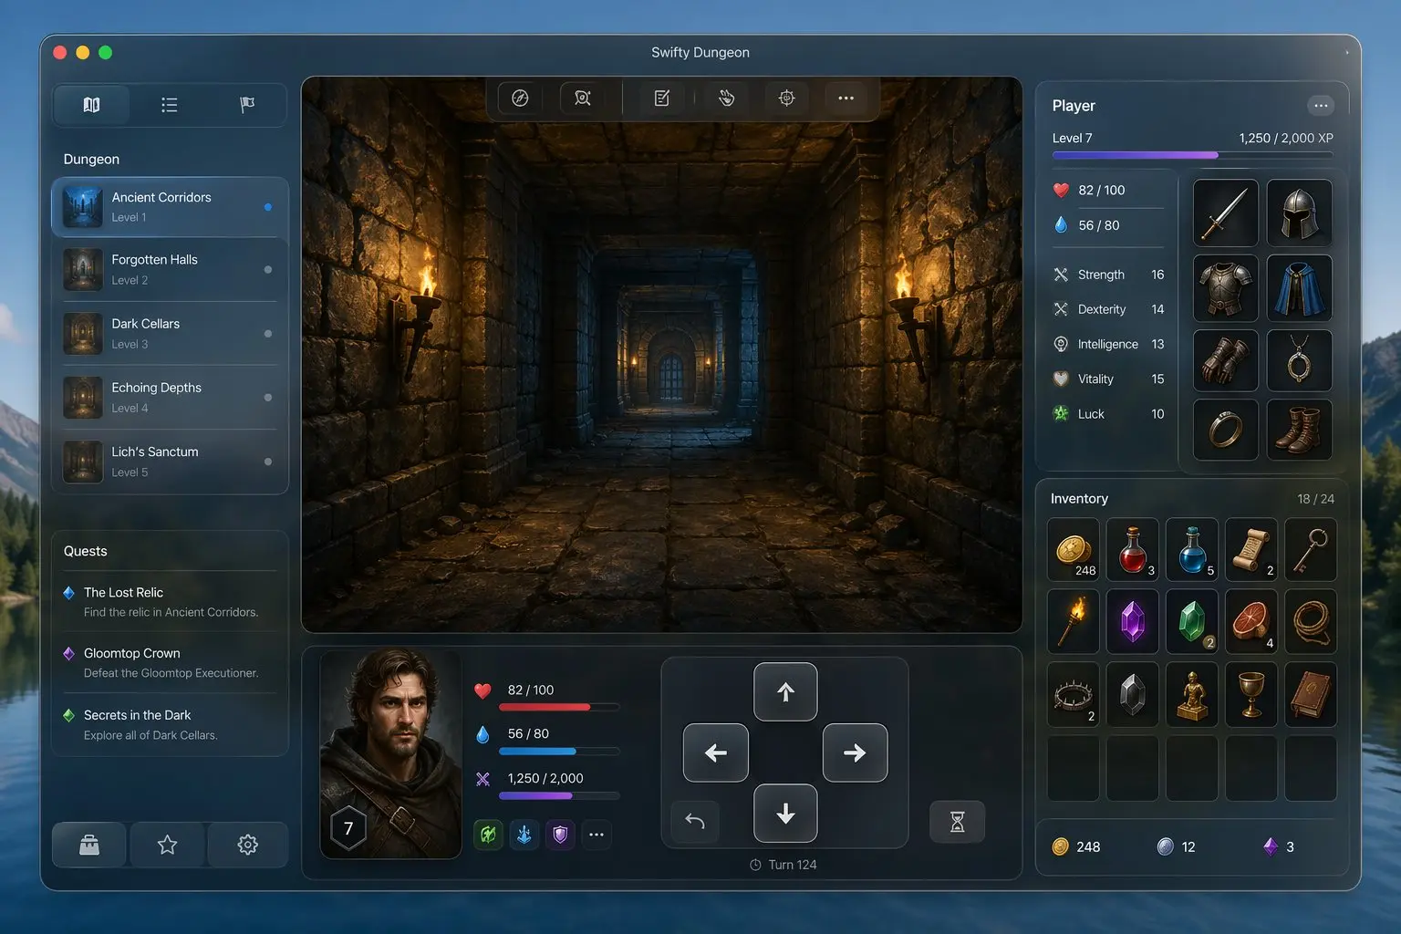Switch to the list view tab

(169, 105)
